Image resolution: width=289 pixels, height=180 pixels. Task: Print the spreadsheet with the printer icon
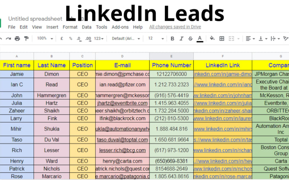(x=17, y=39)
